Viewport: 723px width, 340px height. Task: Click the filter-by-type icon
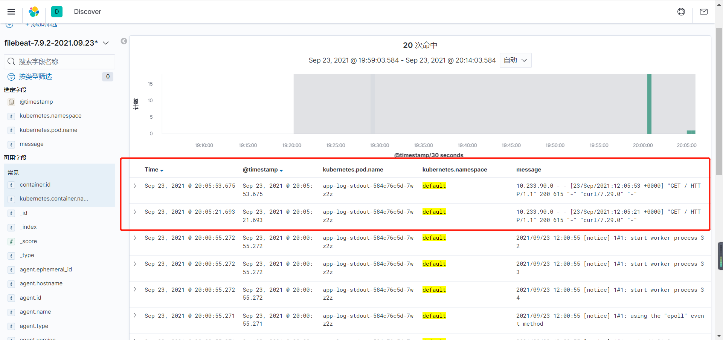[11, 77]
